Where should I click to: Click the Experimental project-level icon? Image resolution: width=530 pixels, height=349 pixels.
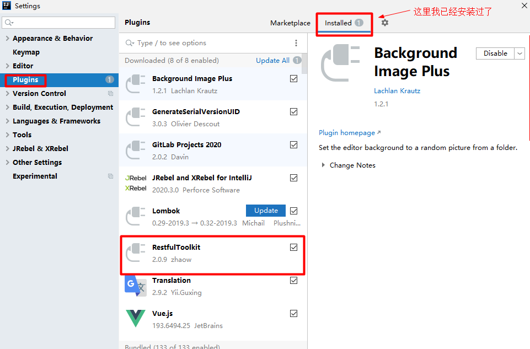[x=110, y=176]
